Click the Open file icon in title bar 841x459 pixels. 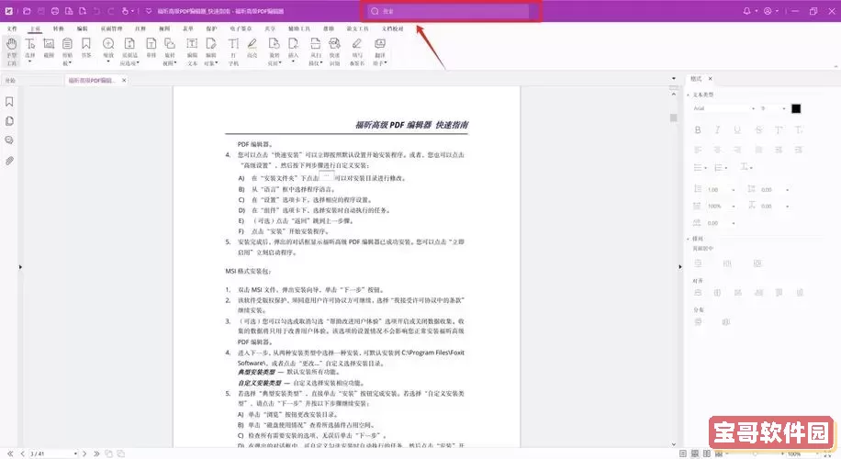tap(27, 11)
